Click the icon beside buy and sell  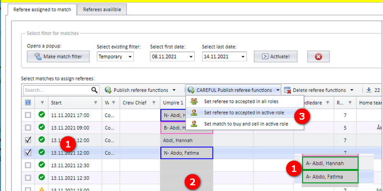point(194,124)
